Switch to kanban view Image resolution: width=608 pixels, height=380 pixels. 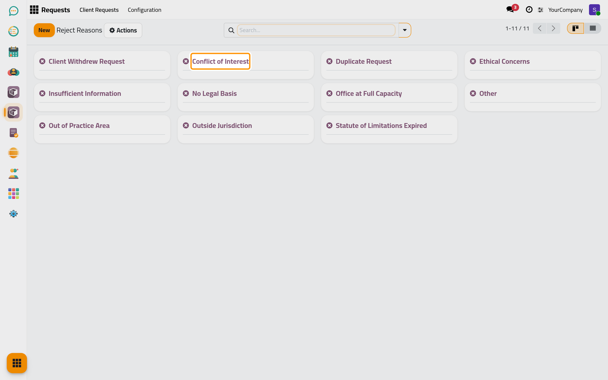pos(575,28)
